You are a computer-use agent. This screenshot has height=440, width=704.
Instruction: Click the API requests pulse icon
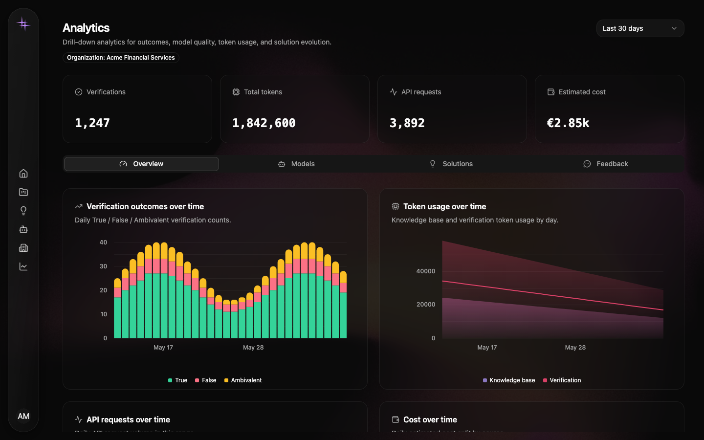coord(394,92)
